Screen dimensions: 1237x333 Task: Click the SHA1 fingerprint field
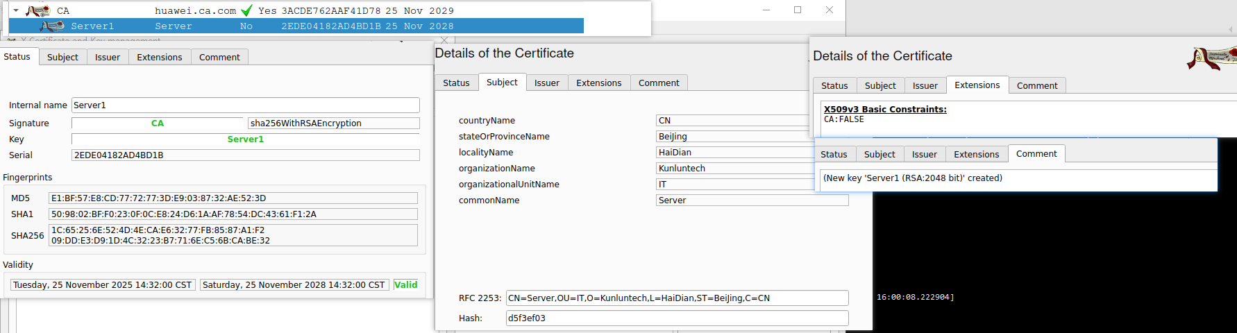[x=233, y=214]
